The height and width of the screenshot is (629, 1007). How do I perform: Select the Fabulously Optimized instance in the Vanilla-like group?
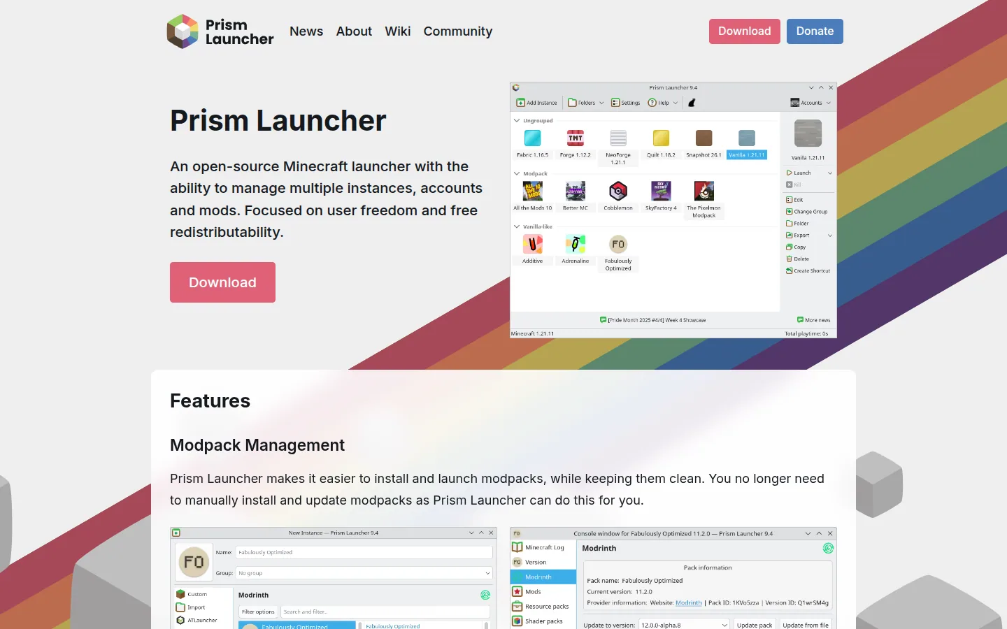tap(618, 252)
